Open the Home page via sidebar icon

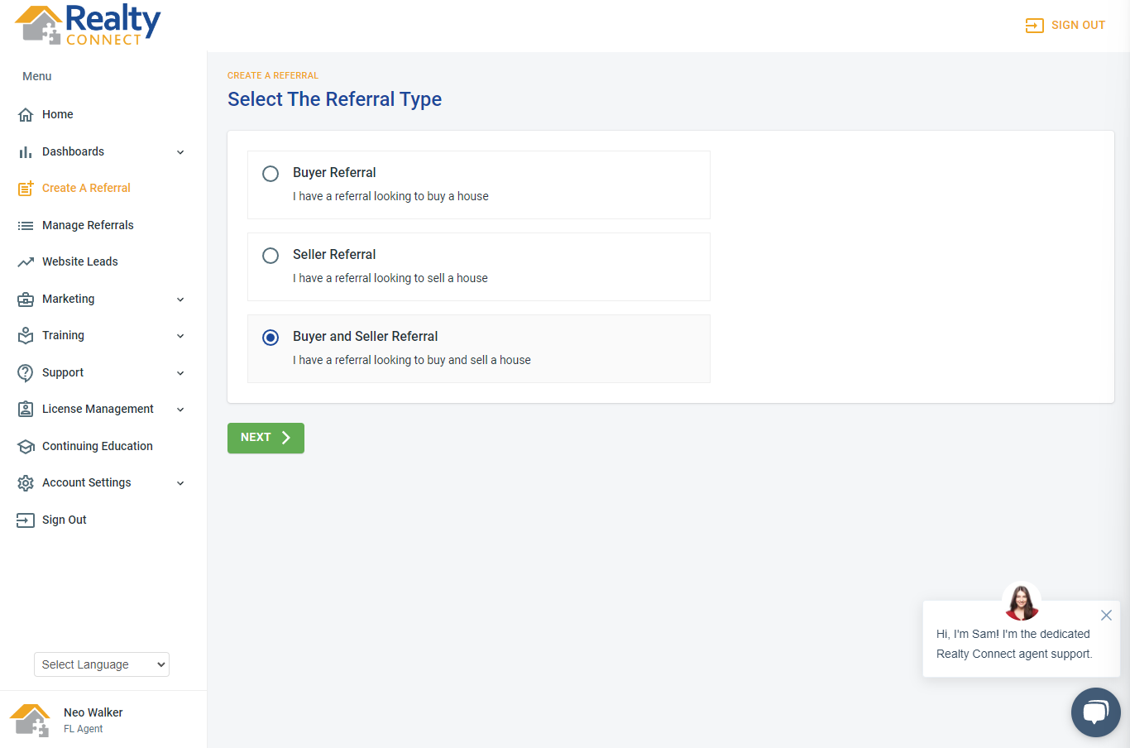26,114
